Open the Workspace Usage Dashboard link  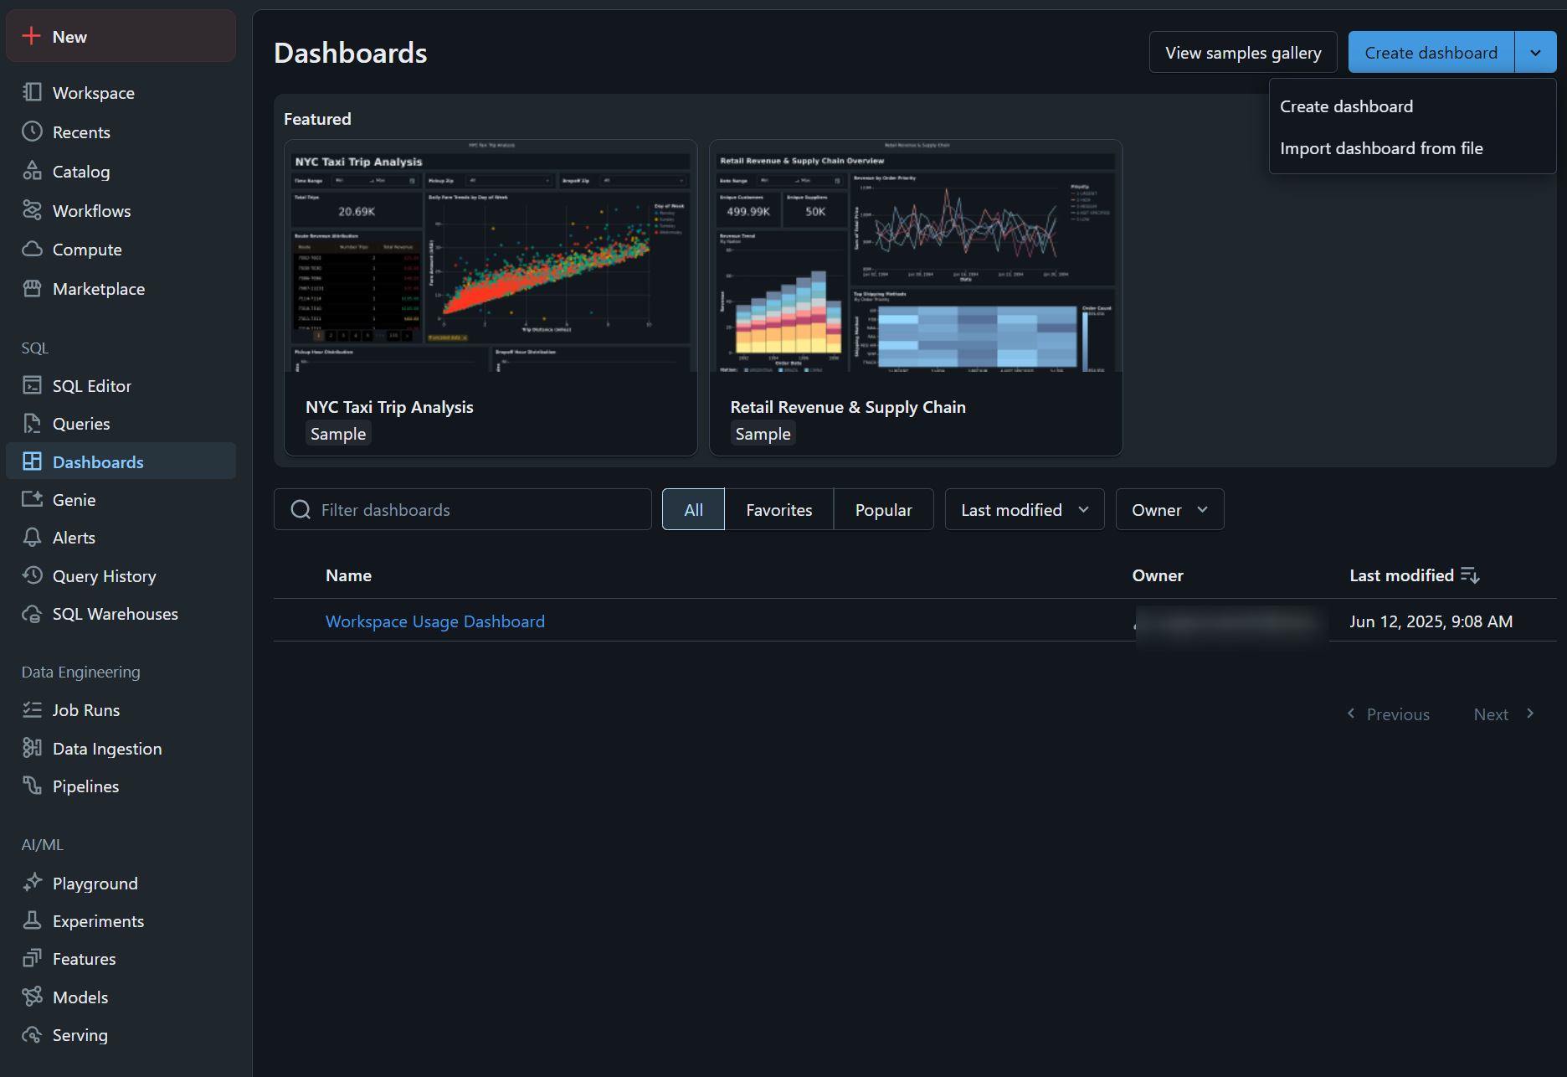click(435, 621)
